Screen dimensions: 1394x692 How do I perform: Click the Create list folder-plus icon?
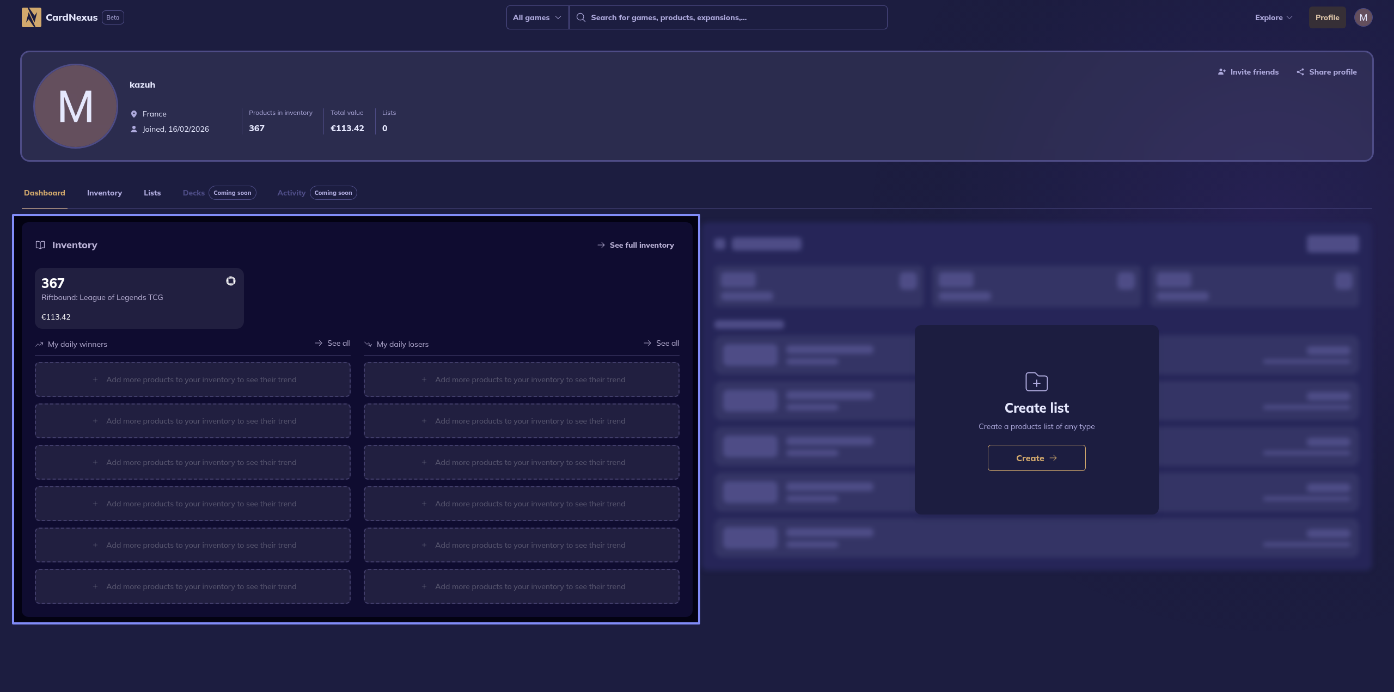click(x=1036, y=382)
